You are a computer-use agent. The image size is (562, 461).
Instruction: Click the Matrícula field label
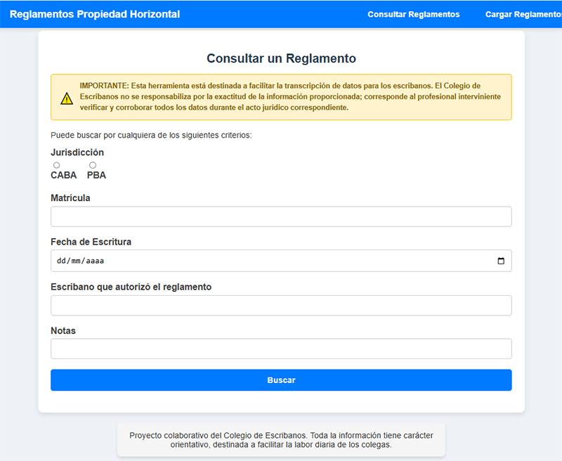70,198
